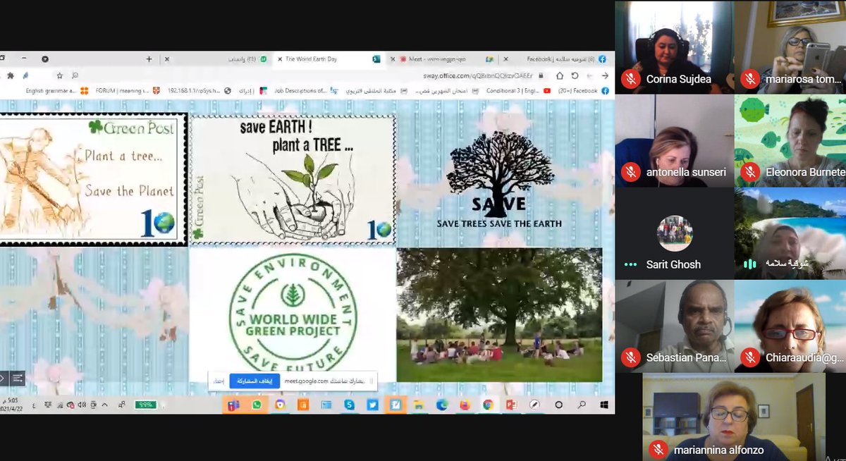
Task: Switch to Chrome in the taskbar
Action: pyautogui.click(x=488, y=405)
